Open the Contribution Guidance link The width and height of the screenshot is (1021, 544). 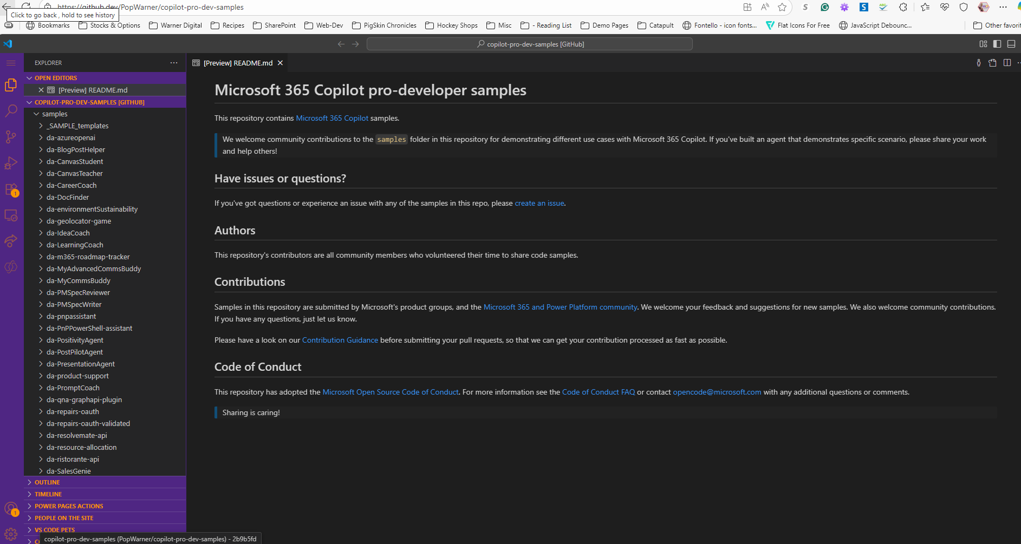tap(340, 340)
